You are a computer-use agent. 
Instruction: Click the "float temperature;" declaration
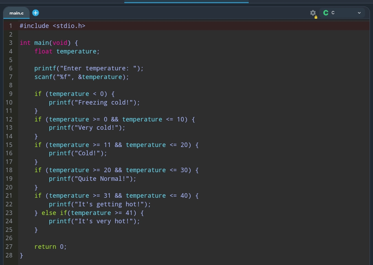click(67, 51)
